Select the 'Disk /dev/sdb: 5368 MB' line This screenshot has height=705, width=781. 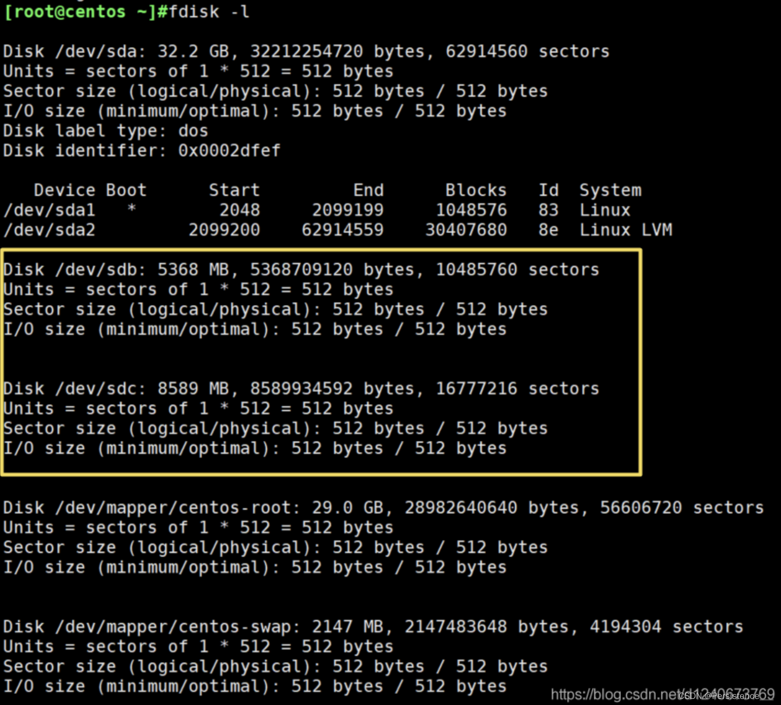(x=301, y=270)
